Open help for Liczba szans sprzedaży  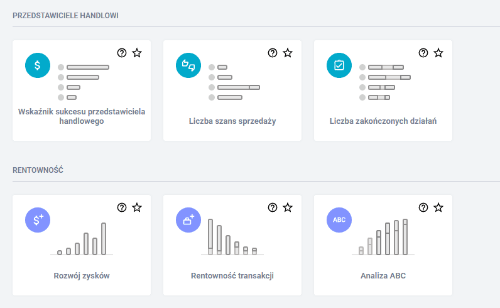click(x=273, y=53)
